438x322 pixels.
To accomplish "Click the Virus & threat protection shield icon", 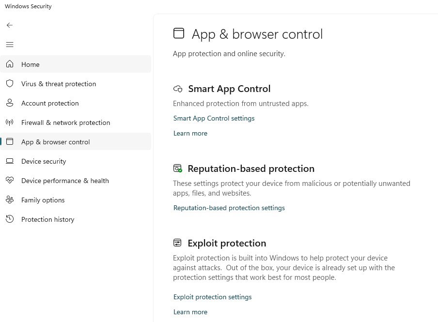I will point(10,84).
